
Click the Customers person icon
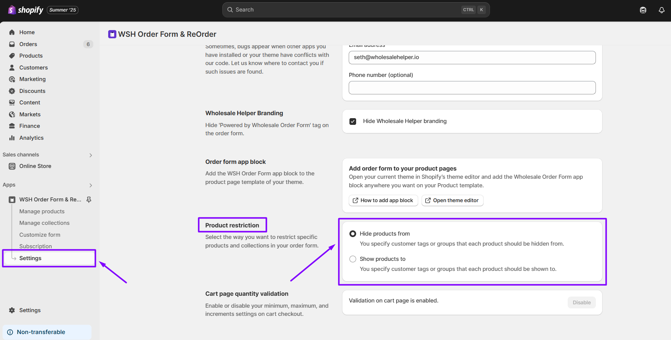pos(12,68)
